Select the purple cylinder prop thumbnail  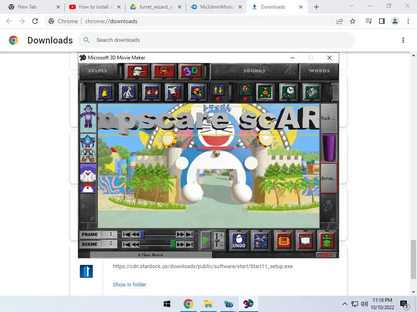click(329, 148)
